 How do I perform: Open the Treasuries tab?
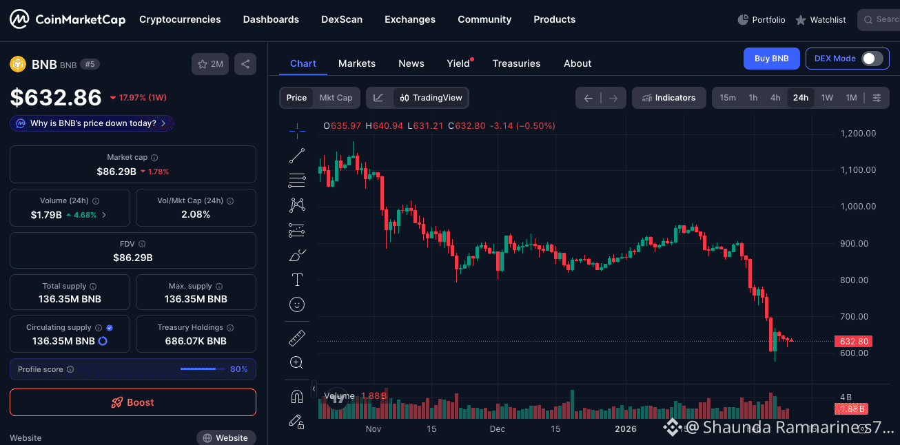point(516,63)
